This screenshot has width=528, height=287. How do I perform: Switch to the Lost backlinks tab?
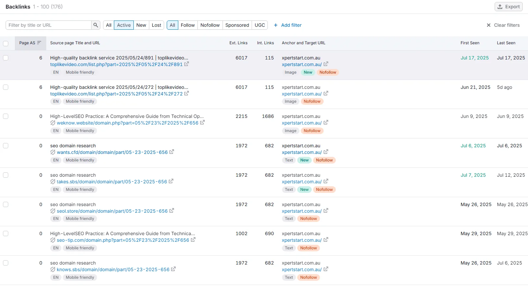157,25
